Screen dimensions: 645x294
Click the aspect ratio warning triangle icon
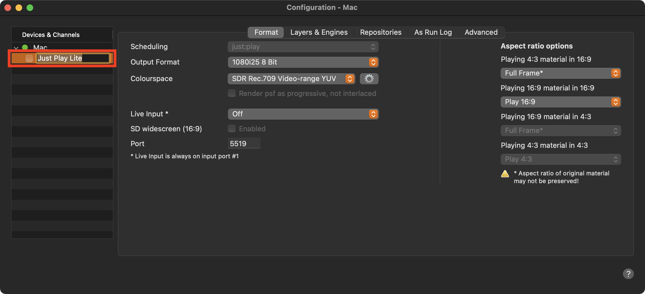[505, 174]
